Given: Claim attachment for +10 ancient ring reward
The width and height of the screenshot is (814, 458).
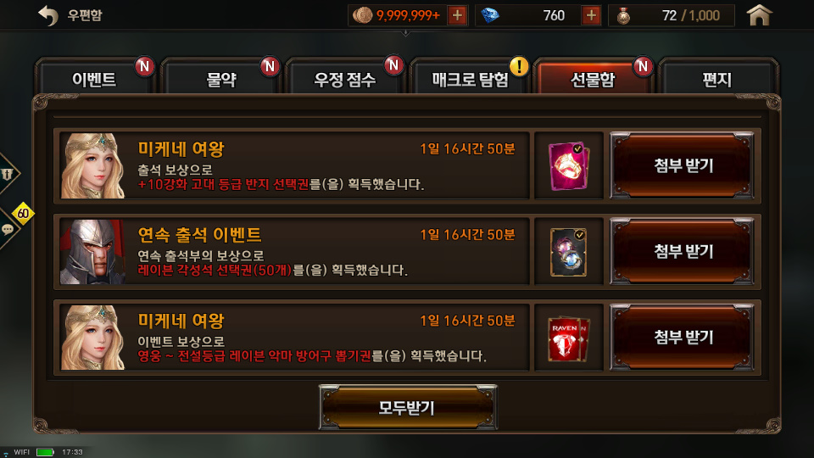Looking at the screenshot, I should pyautogui.click(x=683, y=165).
